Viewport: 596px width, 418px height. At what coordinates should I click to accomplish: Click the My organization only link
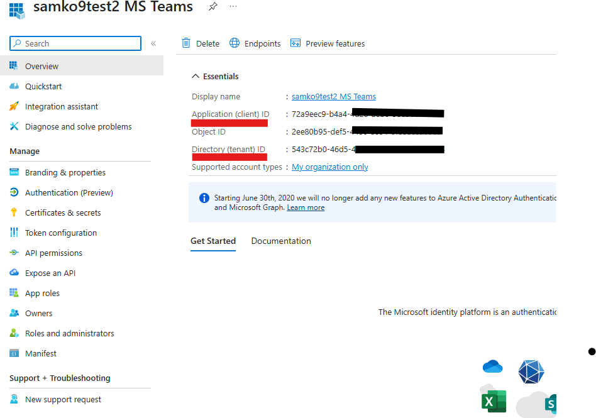pos(329,167)
